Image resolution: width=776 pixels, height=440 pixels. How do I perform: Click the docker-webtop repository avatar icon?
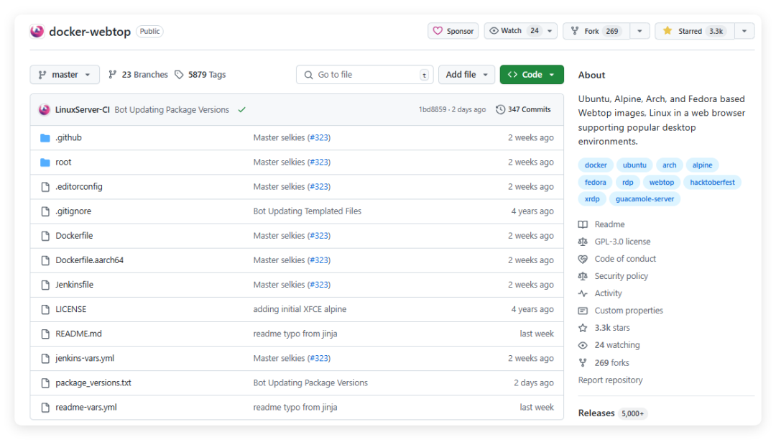(37, 31)
